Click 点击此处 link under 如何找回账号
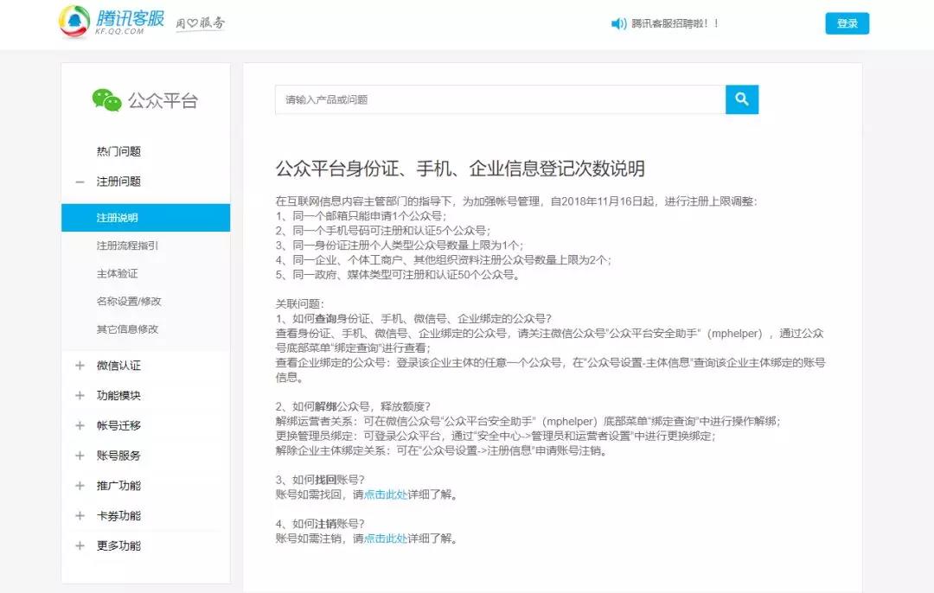Screen dimensions: 934x593 (x=386, y=494)
